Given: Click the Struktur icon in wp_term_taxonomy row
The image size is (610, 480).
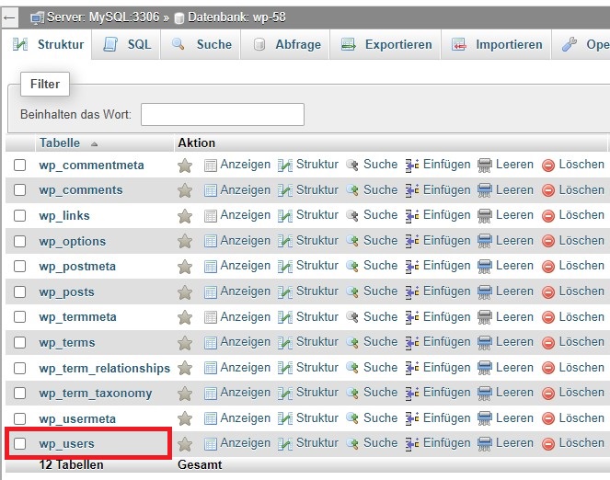Looking at the screenshot, I should 285,394.
